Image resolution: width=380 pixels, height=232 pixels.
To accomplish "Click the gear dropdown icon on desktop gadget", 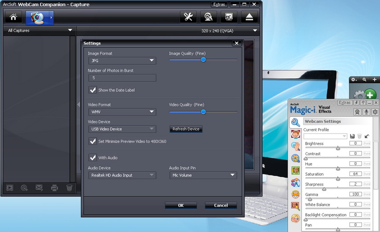I will 354,80.
